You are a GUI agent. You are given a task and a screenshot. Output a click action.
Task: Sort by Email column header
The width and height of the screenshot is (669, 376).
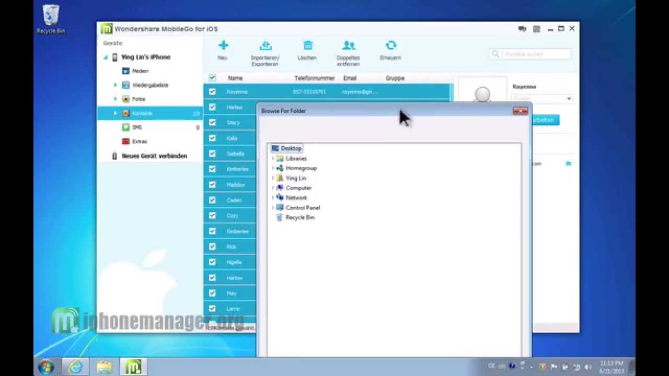tap(350, 78)
